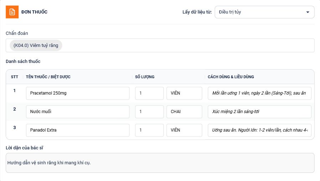Click the 'Lời dặn của bác sĩ' label

pyautogui.click(x=25, y=148)
